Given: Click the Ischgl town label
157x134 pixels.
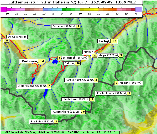Looking at the screenshot, I should (x=104, y=41).
